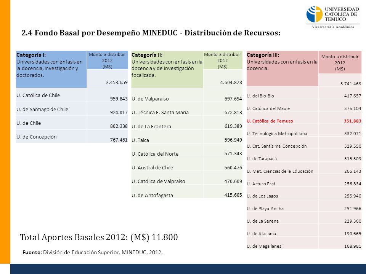Click 'Total Aportes Basales 2012: (M$) 11.800'
The height and width of the screenshot is (274, 366).
tap(99, 237)
